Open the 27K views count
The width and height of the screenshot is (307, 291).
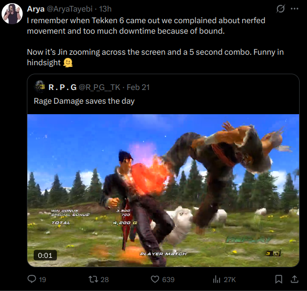[230, 279]
